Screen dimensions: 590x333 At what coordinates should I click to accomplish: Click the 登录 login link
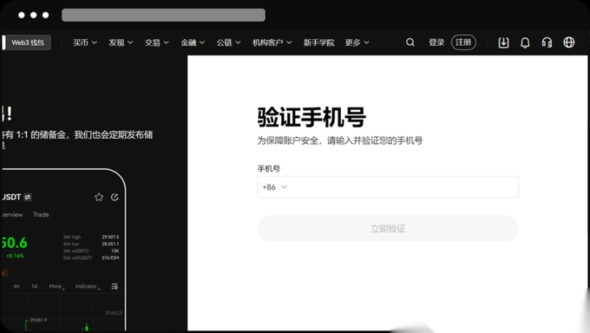coord(436,43)
